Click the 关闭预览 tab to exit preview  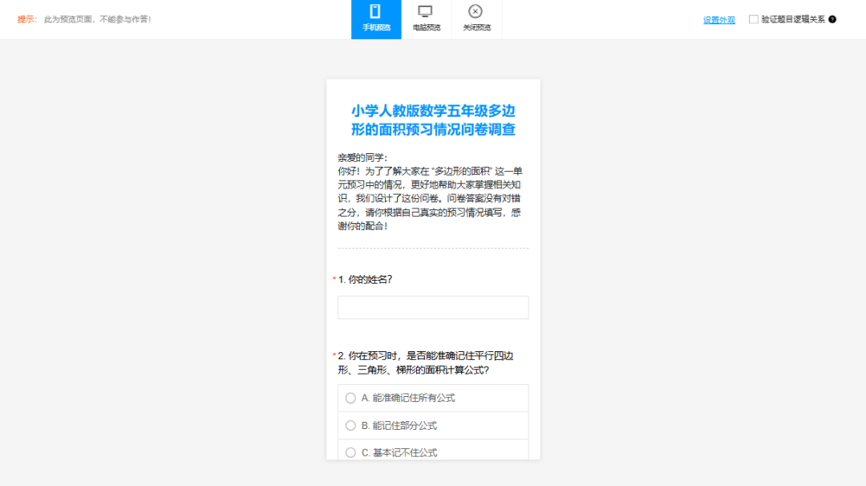[x=475, y=19]
